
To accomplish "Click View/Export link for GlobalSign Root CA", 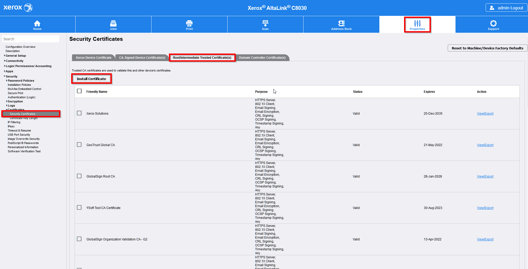I will [485, 176].
